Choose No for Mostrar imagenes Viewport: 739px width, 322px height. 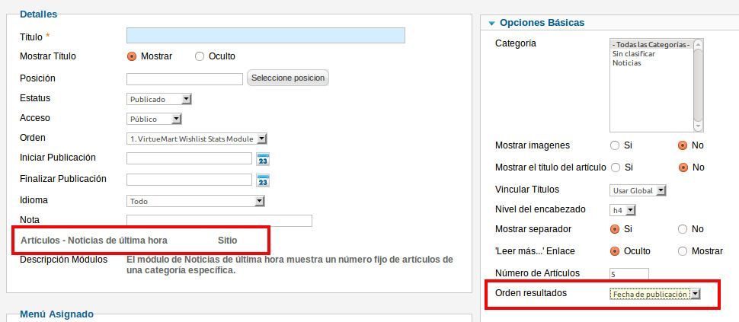click(x=683, y=145)
